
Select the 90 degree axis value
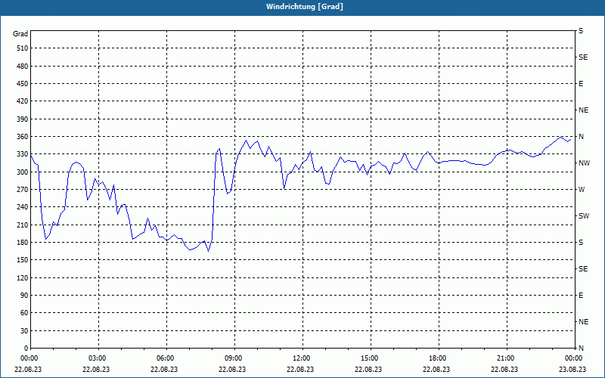[x=24, y=296]
